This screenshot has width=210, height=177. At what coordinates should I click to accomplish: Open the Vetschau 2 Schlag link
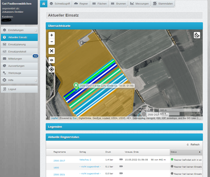click(85, 160)
